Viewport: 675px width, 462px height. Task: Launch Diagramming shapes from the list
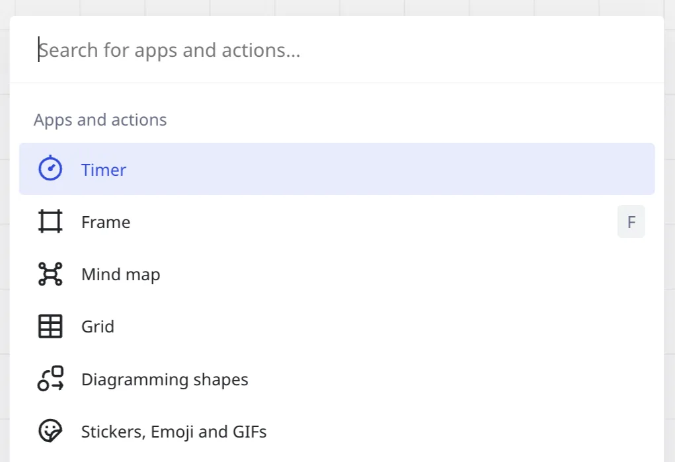coord(165,379)
